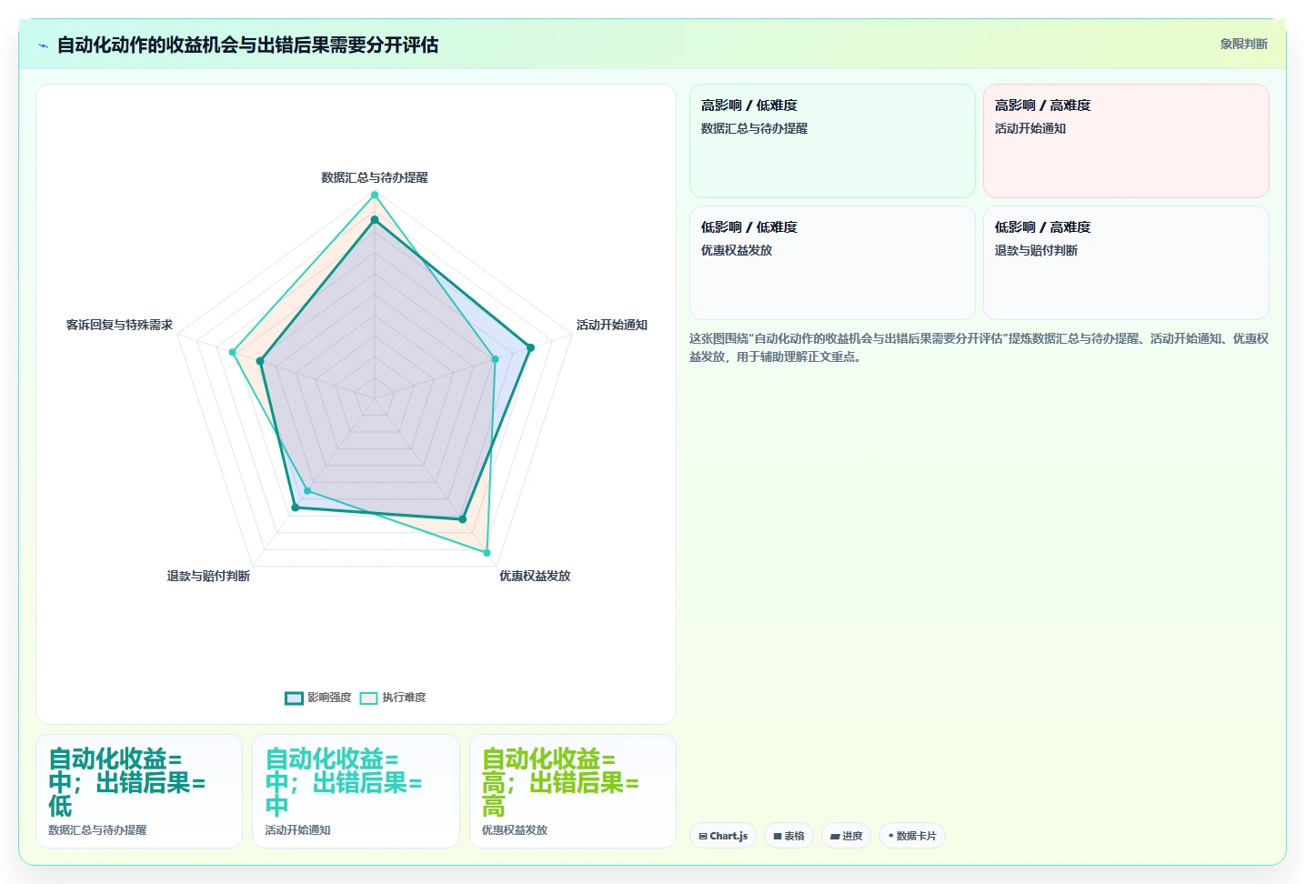Open the 高影响 / 高难度 quadrant card
The height and width of the screenshot is (884, 1305).
(x=1126, y=141)
